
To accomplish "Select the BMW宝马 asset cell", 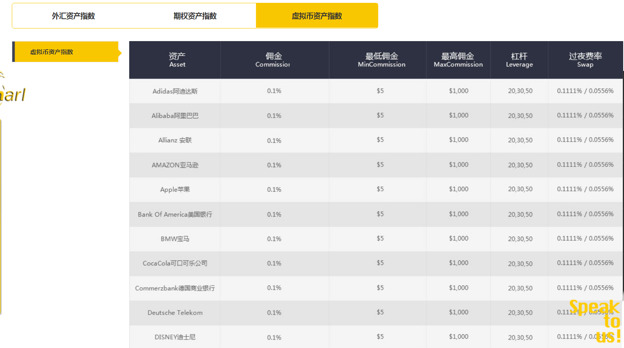I will pos(175,239).
